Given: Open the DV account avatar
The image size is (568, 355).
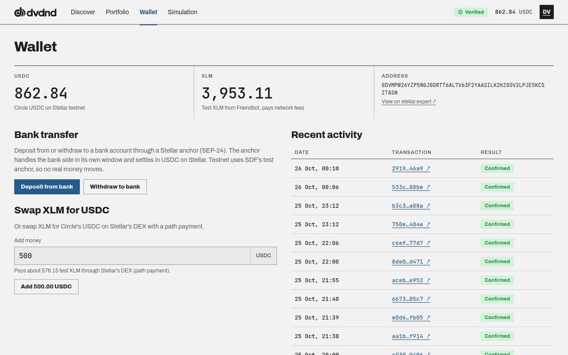Looking at the screenshot, I should tap(547, 12).
